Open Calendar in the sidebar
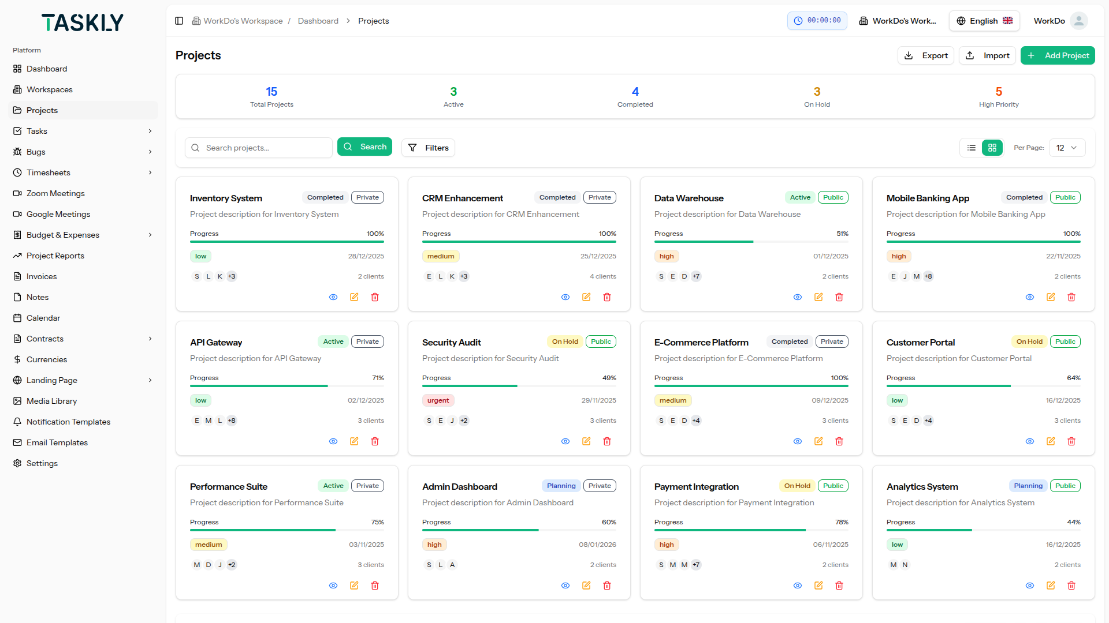 pos(83,318)
